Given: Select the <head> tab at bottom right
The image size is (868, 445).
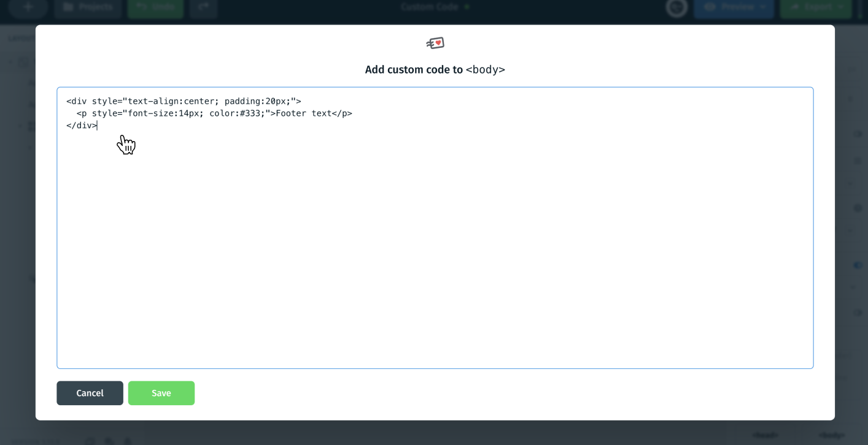Looking at the screenshot, I should coord(765,435).
